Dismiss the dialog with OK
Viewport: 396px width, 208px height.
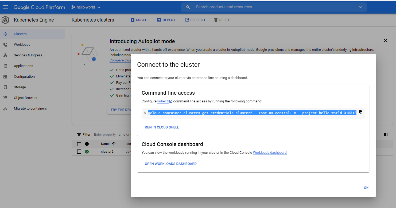(366, 188)
